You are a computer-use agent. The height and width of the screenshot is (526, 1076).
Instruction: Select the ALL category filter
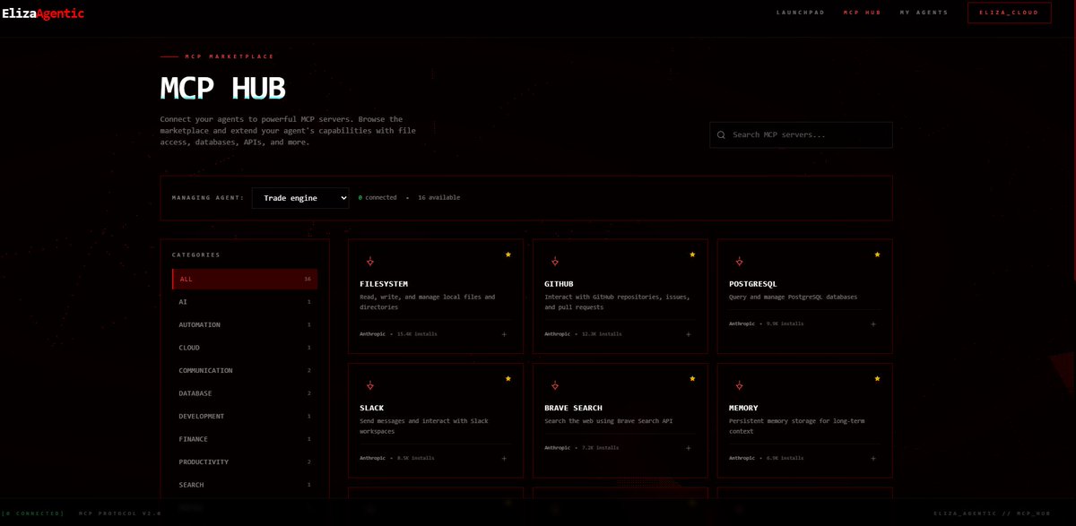coord(245,279)
